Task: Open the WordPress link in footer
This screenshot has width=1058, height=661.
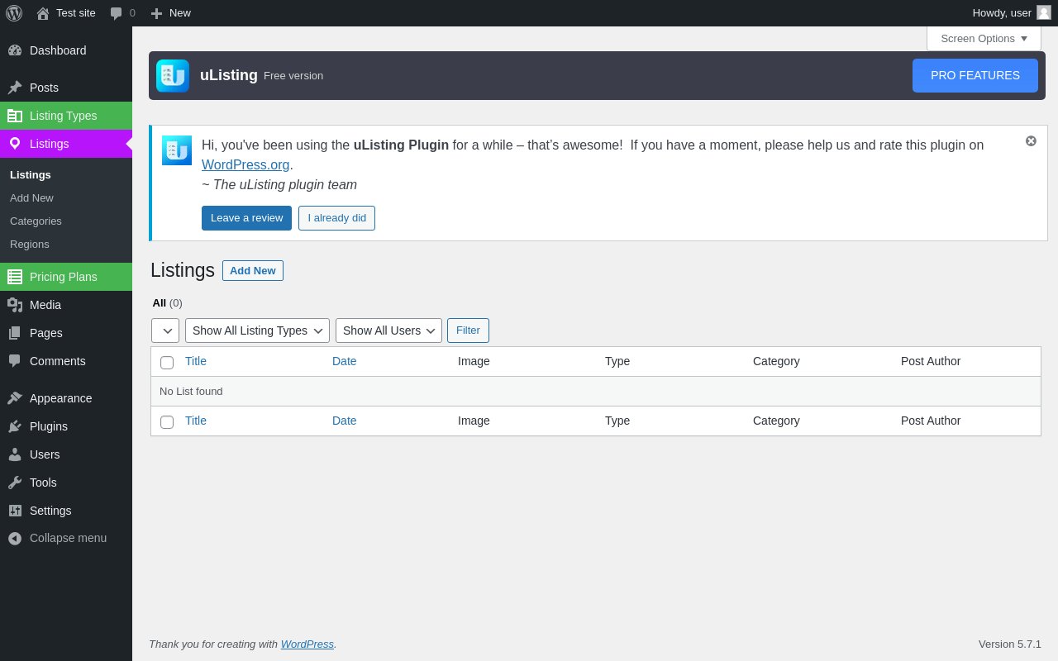Action: (x=307, y=644)
